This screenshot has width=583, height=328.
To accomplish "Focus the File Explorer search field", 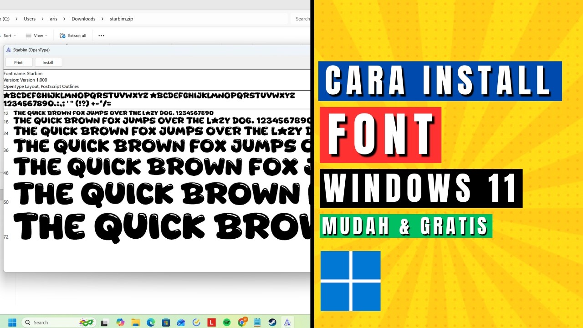I will pos(301,19).
